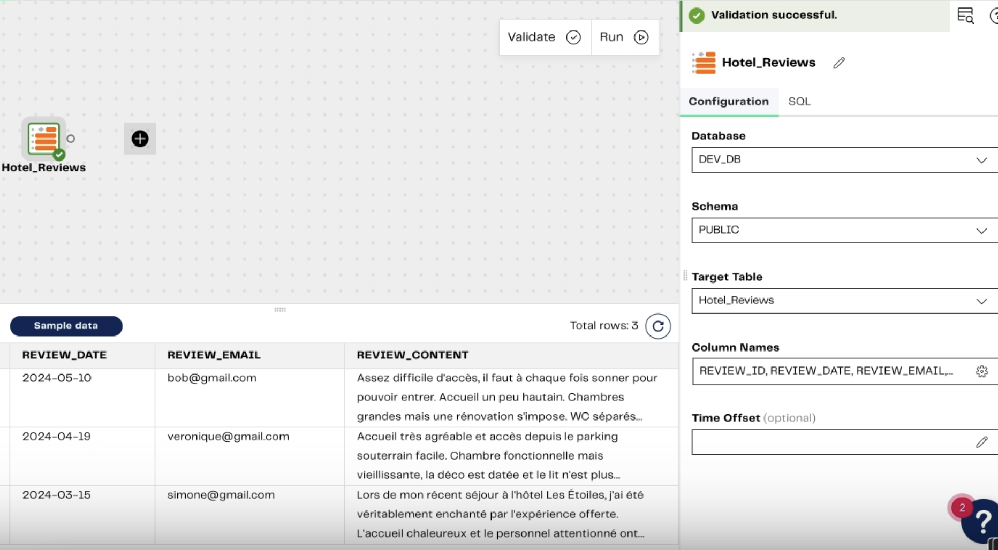Image resolution: width=998 pixels, height=550 pixels.
Task: Switch to the SQL tab
Action: click(799, 102)
